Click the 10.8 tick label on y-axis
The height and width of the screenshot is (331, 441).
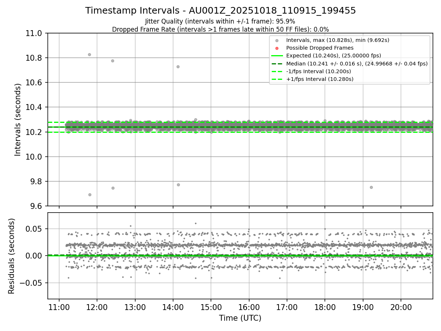[37, 58]
